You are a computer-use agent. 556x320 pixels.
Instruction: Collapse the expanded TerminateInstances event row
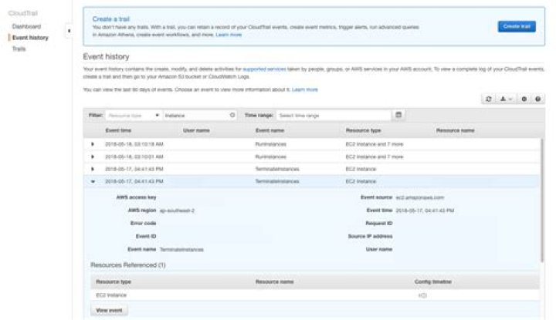[x=93, y=182]
